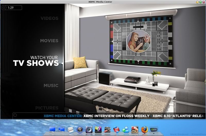This screenshot has width=206, height=136.
Task: Click the 1:29 time display
Action: [11, 8]
